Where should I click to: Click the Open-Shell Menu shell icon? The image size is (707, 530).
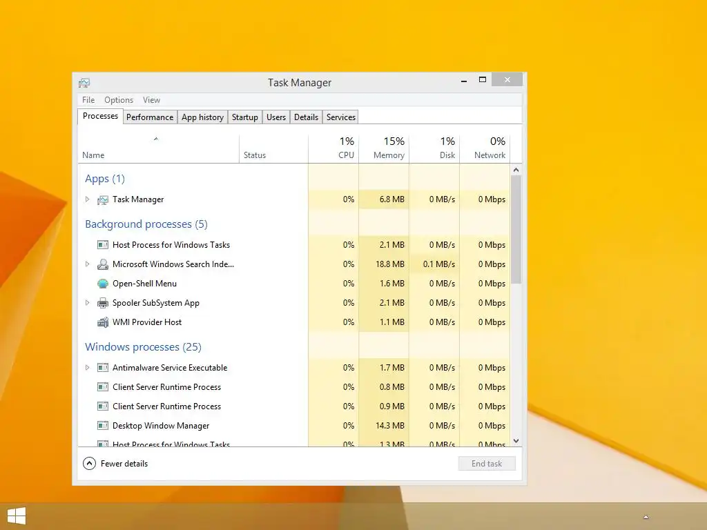pyautogui.click(x=103, y=284)
